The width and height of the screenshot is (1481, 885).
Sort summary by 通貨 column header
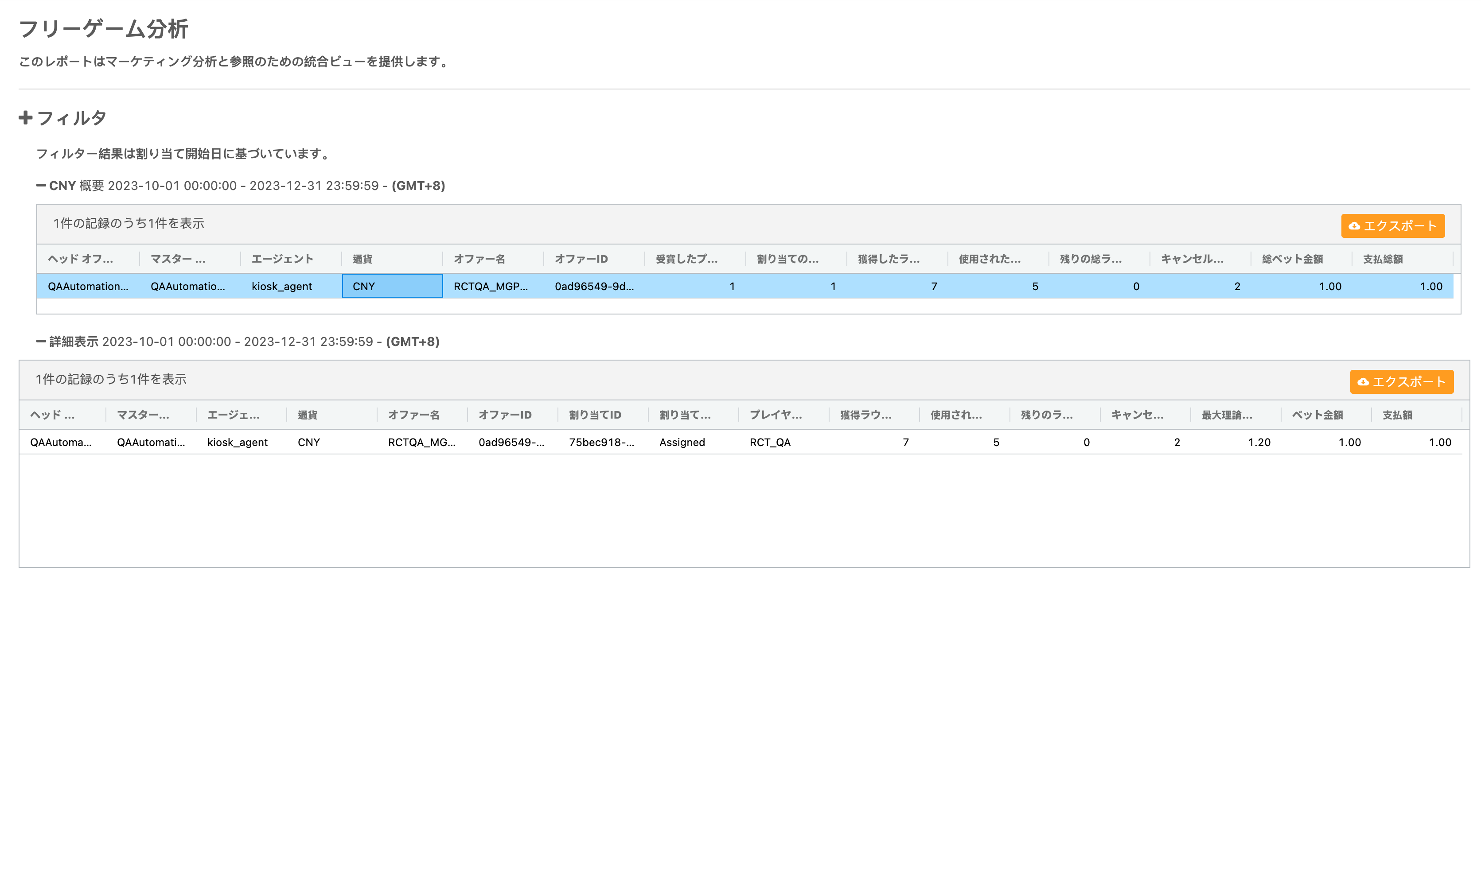[x=362, y=259]
